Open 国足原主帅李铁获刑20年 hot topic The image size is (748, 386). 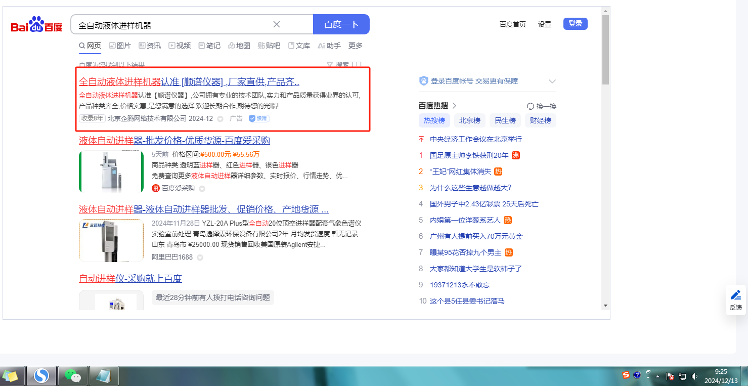point(469,155)
